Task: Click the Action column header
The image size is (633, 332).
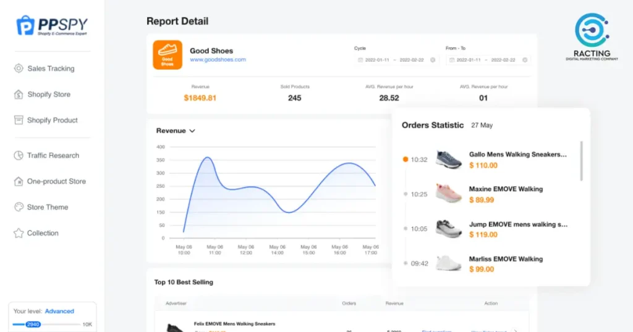Action: [x=491, y=304]
